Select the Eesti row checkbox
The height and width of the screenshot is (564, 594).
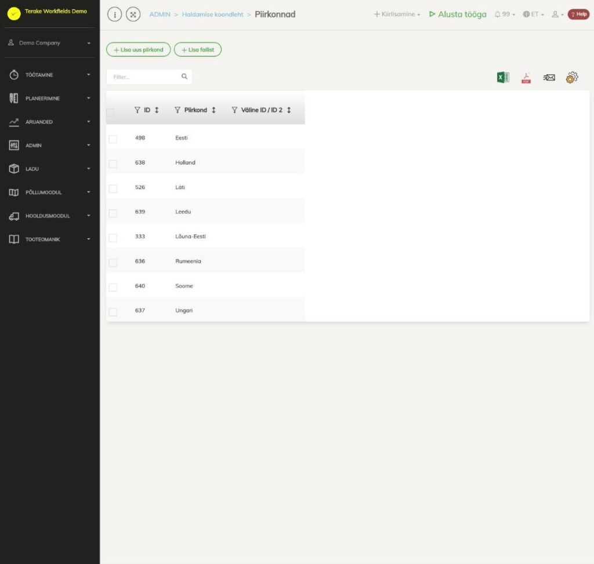(113, 139)
